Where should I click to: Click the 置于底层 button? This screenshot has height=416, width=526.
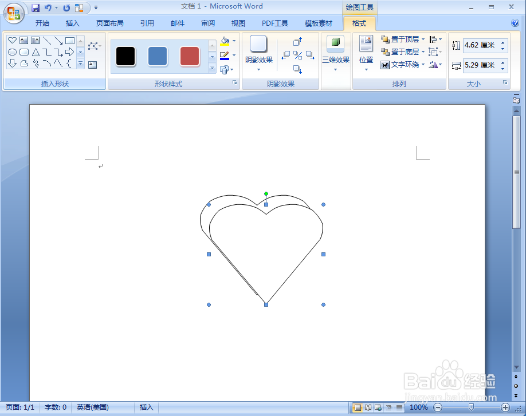point(400,52)
